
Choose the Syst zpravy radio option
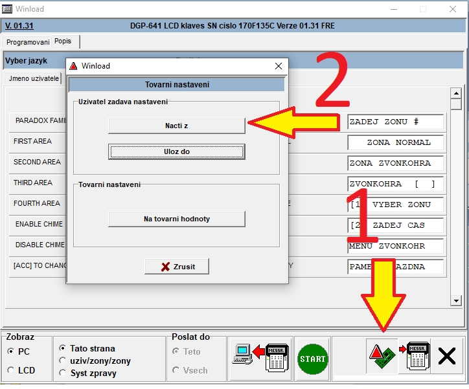(x=62, y=372)
